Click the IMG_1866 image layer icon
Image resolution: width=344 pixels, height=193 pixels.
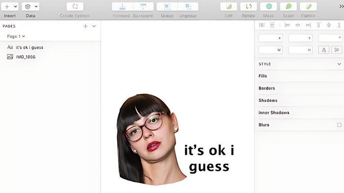point(10,57)
